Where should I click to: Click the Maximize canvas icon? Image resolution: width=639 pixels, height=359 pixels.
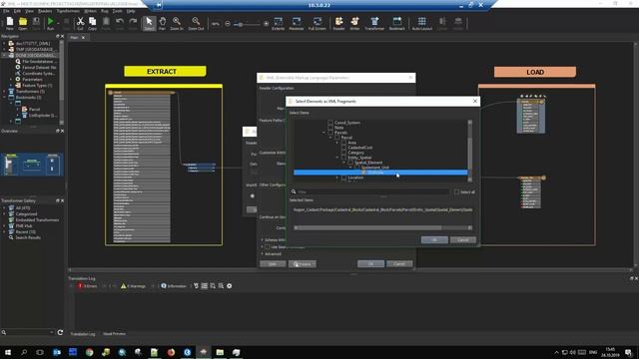[297, 23]
